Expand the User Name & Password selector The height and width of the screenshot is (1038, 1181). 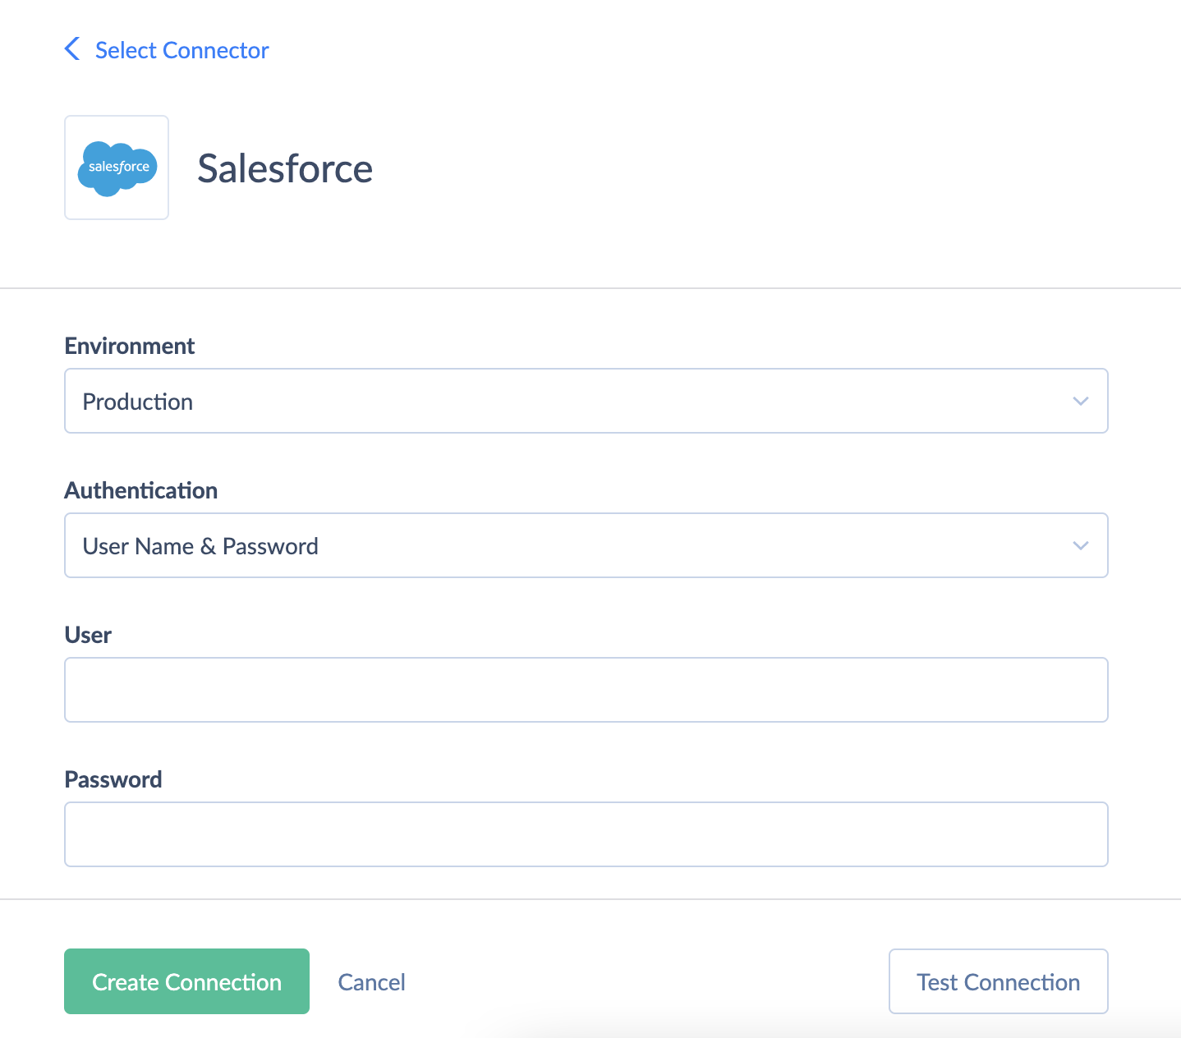click(x=586, y=545)
